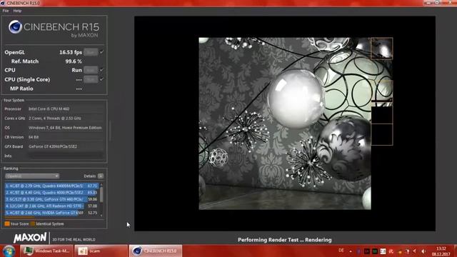The image size is (457, 257).
Task: Click the Run button beside OpenGL
Action: (x=91, y=52)
